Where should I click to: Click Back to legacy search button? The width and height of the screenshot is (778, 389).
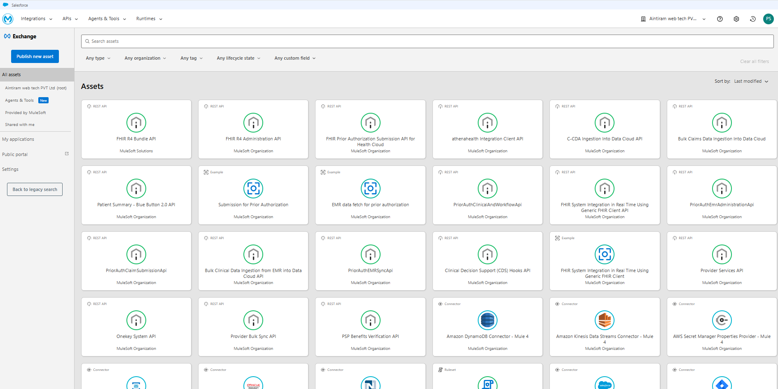click(x=35, y=189)
